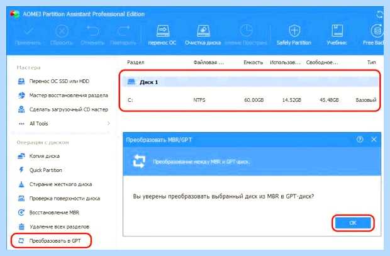This screenshot has height=256, width=390.
Task: Open help in the MBR/GPT dialog
Action: tap(360, 139)
